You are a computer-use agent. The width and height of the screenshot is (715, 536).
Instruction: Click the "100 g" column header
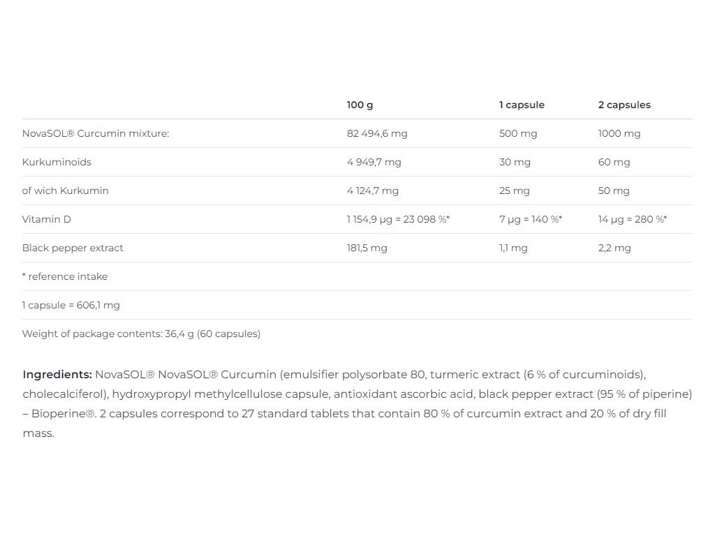360,105
